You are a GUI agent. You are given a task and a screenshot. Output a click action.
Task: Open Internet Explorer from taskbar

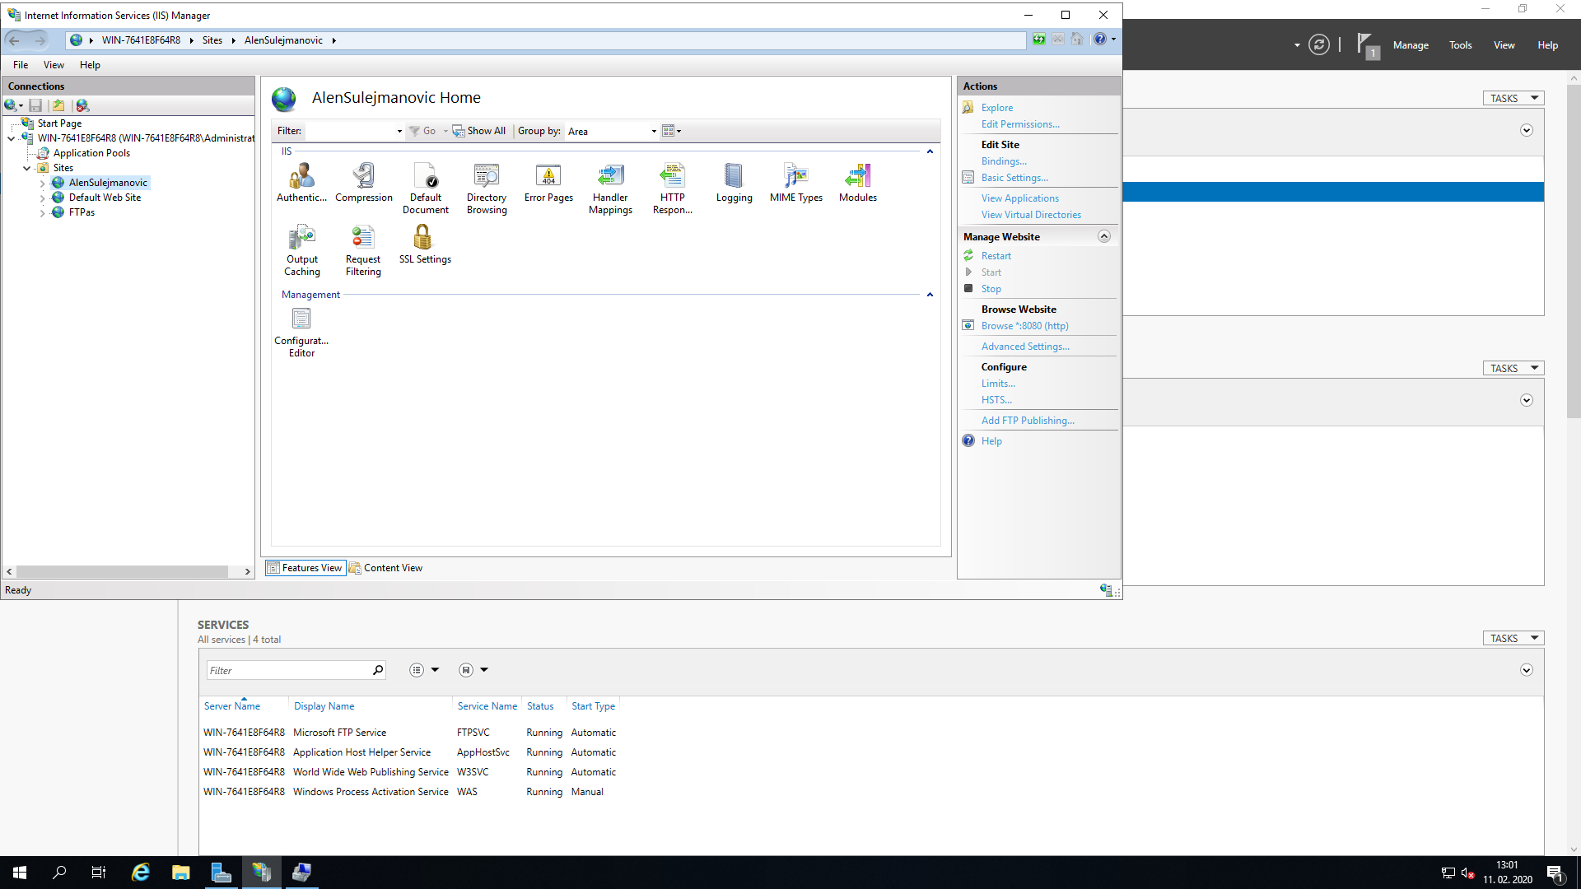click(x=141, y=873)
